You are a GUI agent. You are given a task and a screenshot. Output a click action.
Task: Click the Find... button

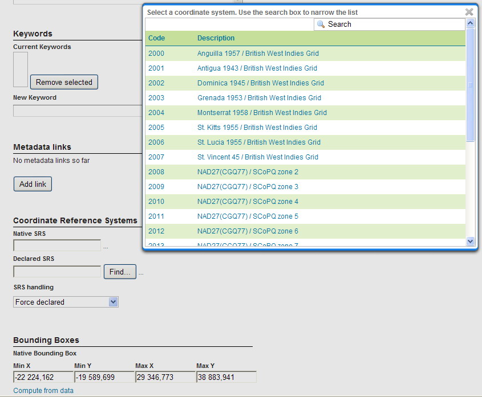pyautogui.click(x=120, y=272)
